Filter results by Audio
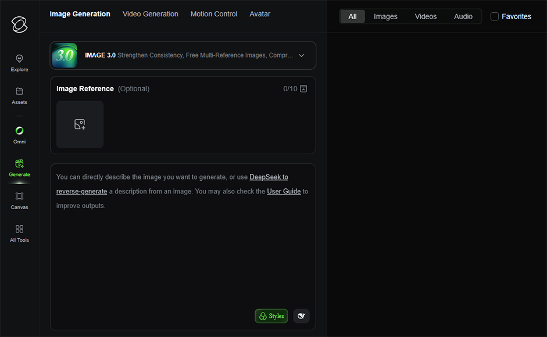The width and height of the screenshot is (547, 337). pyautogui.click(x=463, y=16)
